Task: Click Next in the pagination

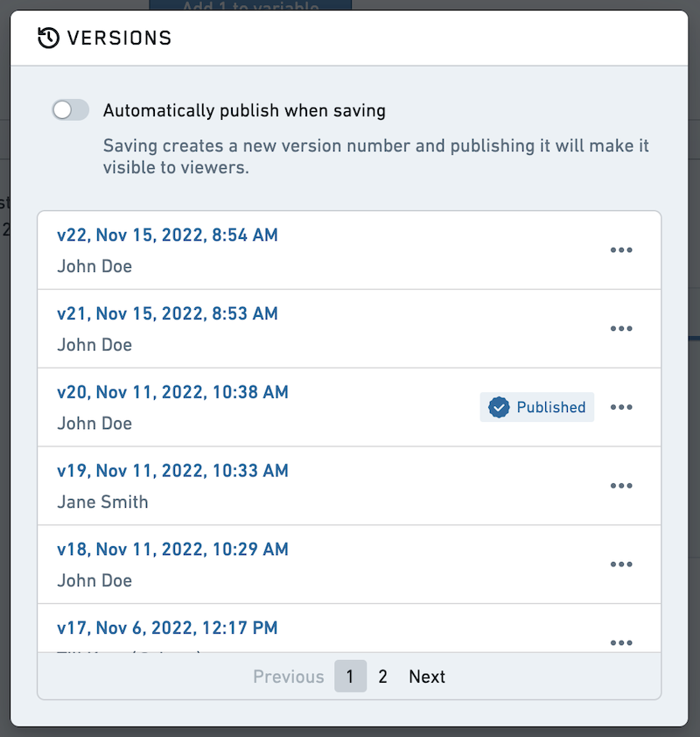Action: (427, 677)
